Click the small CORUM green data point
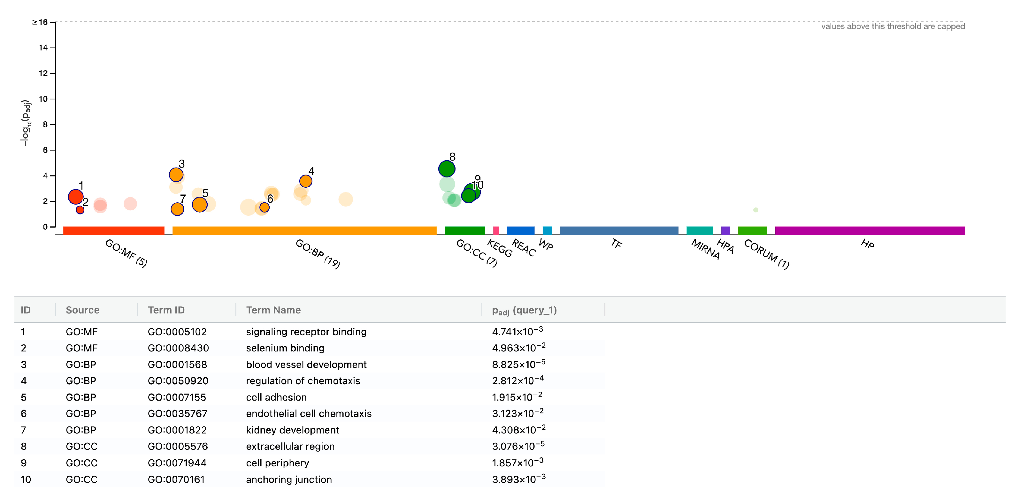This screenshot has height=497, width=1020. pyautogui.click(x=755, y=210)
